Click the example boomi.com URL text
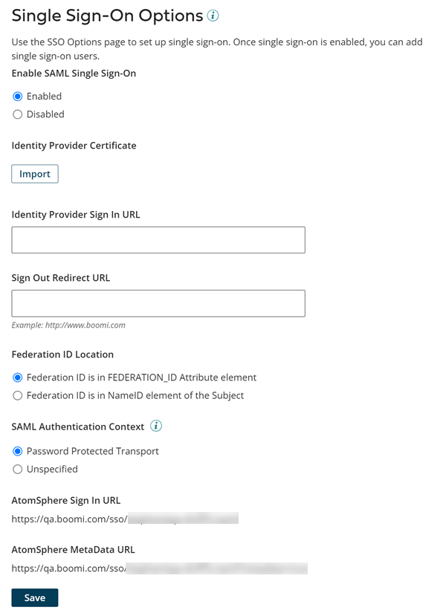 tap(69, 325)
